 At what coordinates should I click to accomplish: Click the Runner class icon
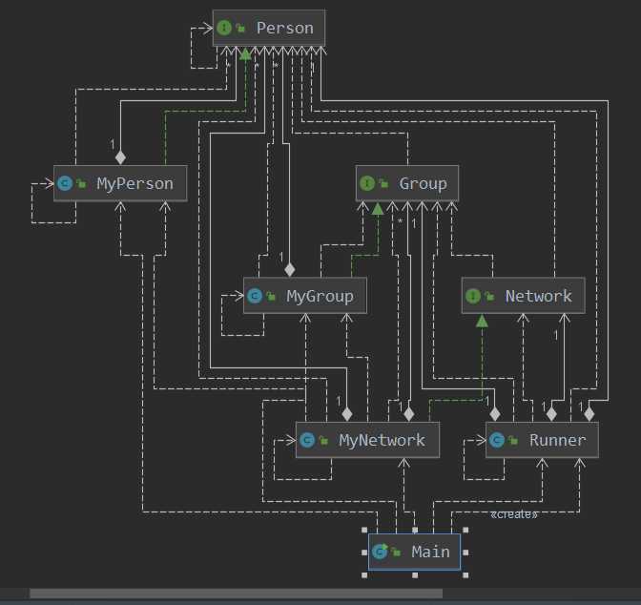tap(497, 440)
